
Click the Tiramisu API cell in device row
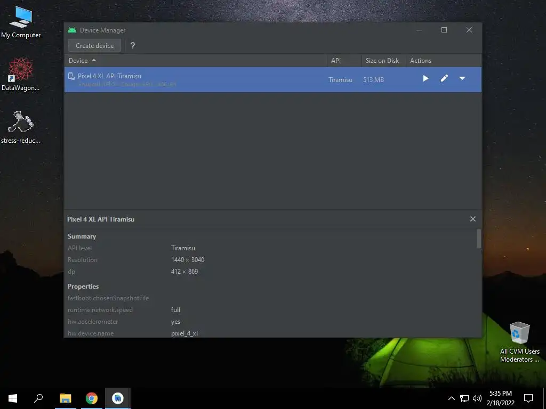tap(341, 80)
